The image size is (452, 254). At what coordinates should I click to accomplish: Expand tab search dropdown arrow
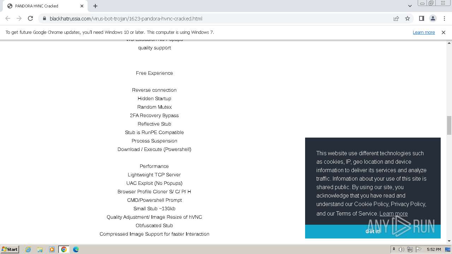(x=410, y=6)
